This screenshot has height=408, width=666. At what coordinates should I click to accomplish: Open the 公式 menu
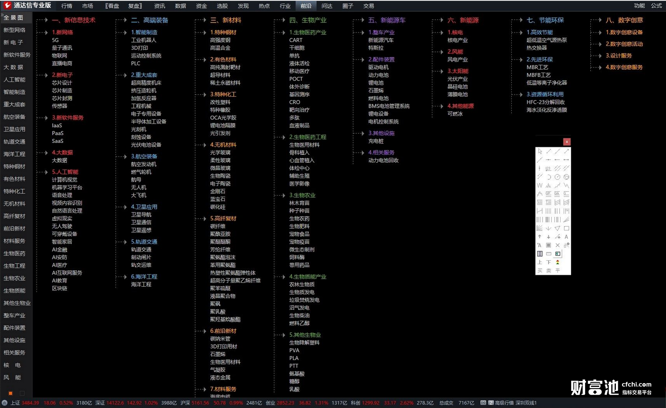coord(657,6)
